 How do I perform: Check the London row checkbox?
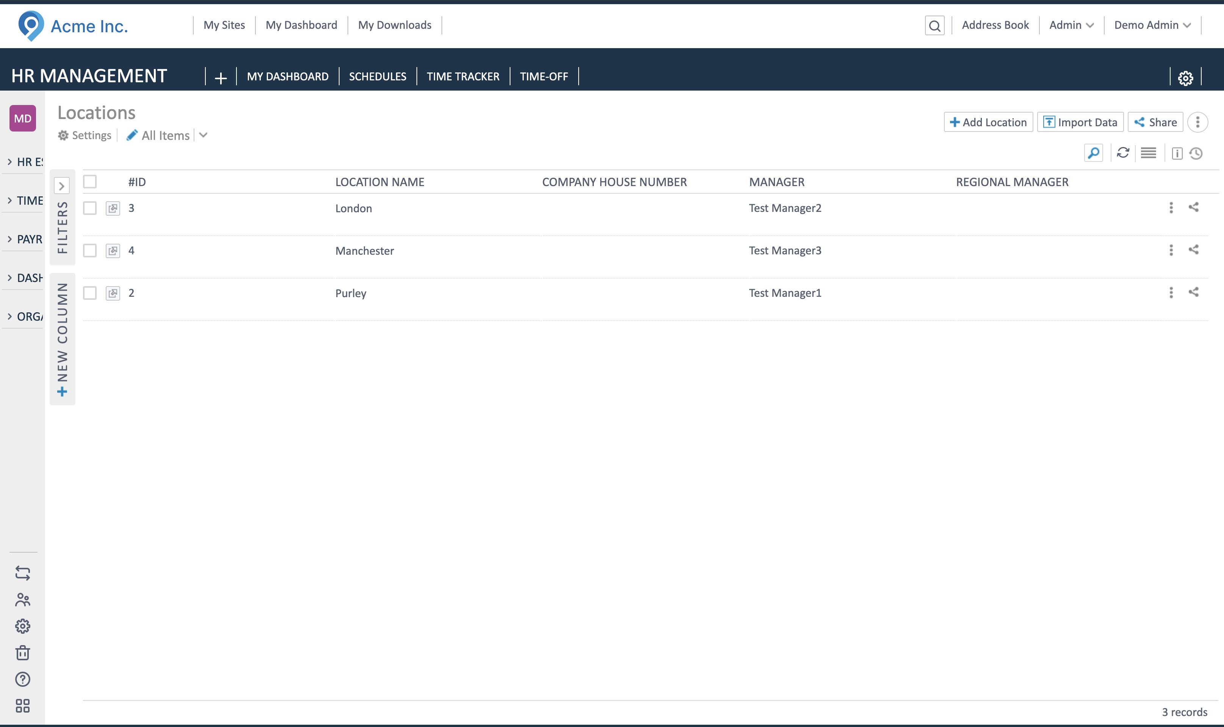click(90, 208)
